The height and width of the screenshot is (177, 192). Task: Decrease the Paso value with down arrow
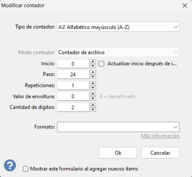coord(93,77)
